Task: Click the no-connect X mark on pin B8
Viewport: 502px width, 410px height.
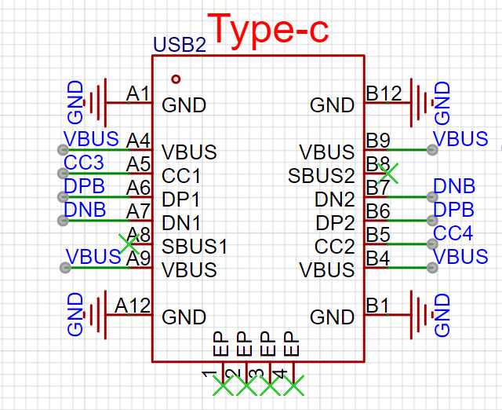Action: point(387,174)
